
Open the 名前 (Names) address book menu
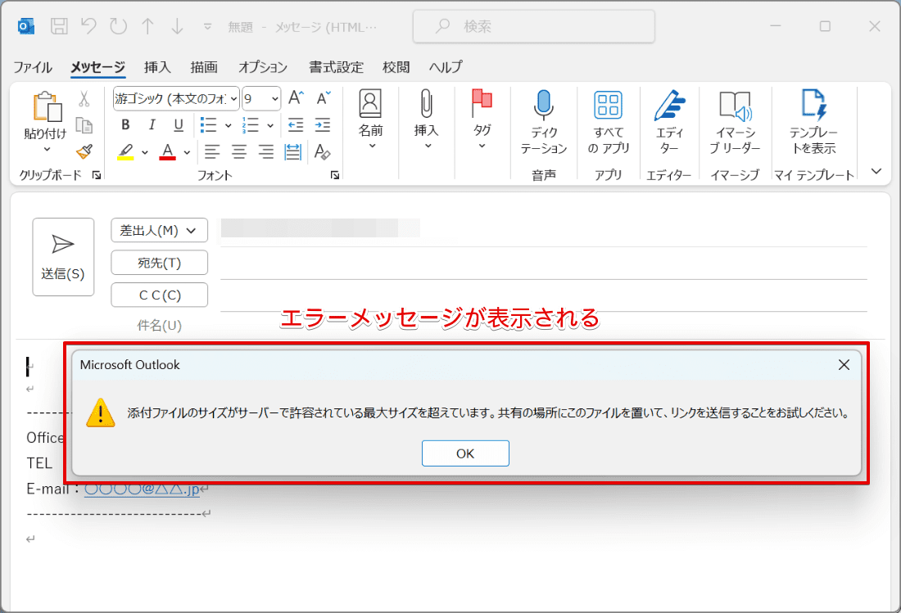tap(370, 120)
